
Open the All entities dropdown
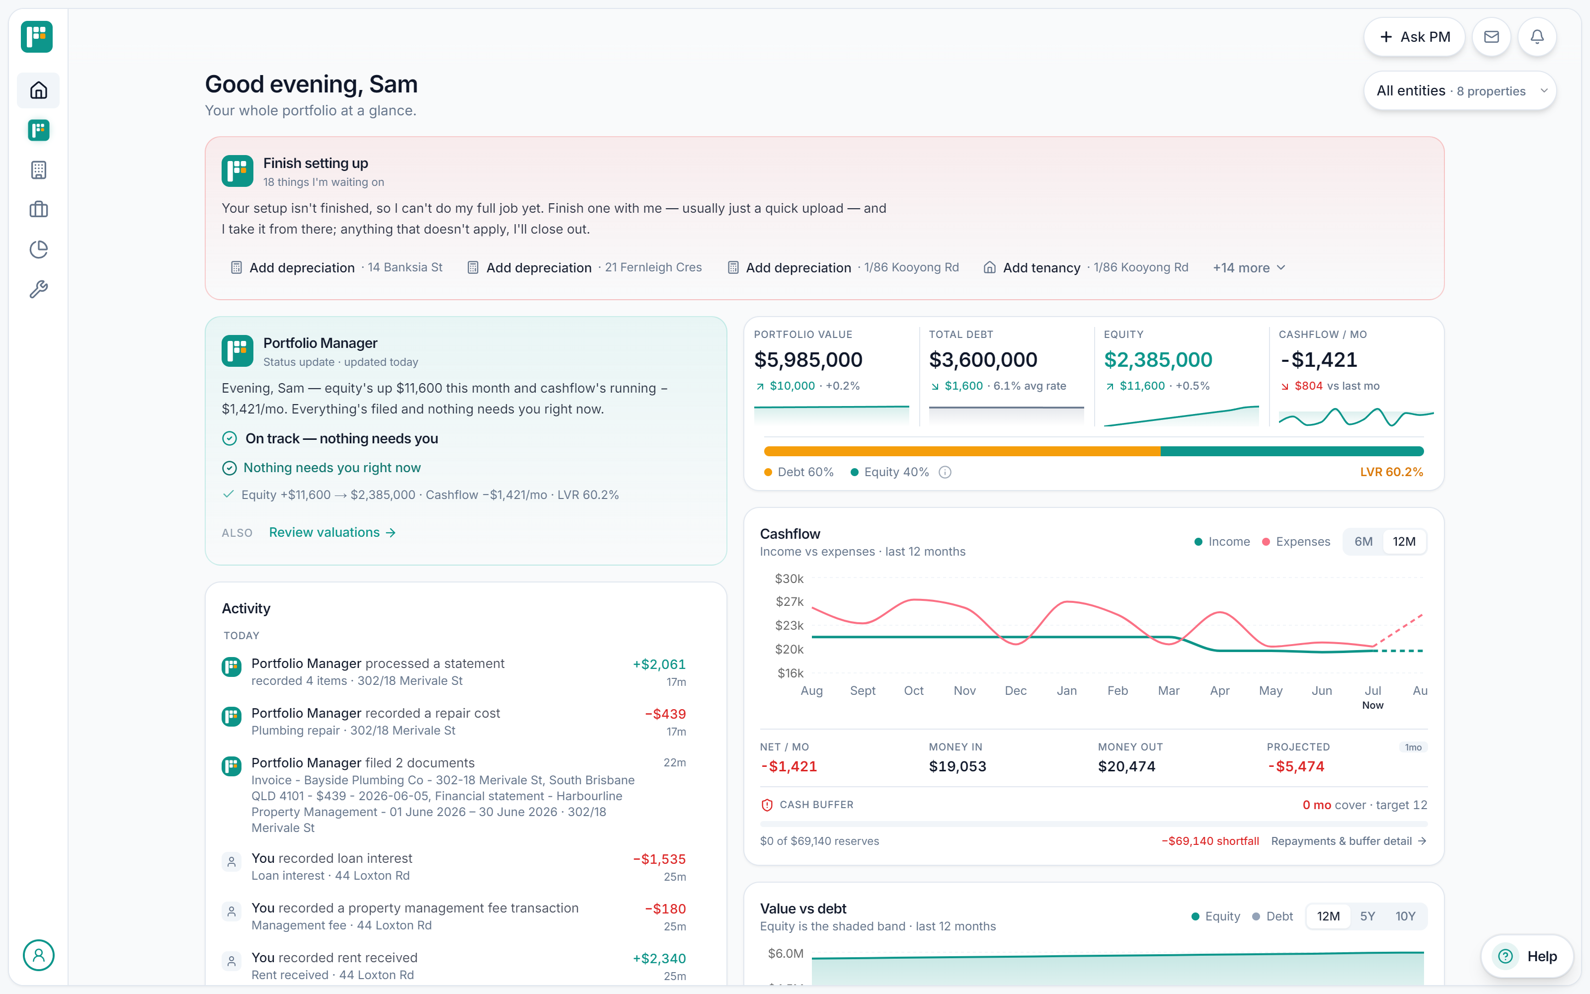click(1460, 91)
